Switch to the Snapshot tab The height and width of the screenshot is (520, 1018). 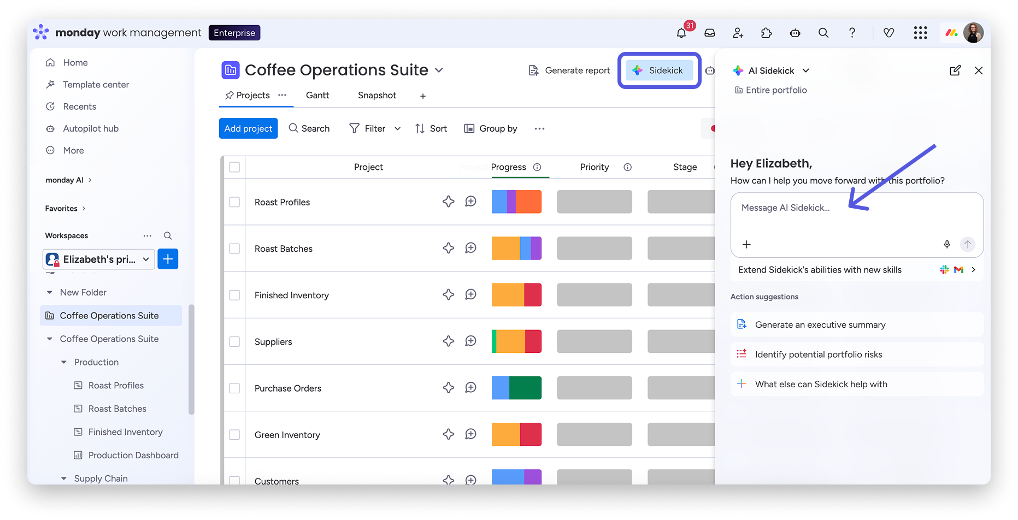[x=377, y=95]
